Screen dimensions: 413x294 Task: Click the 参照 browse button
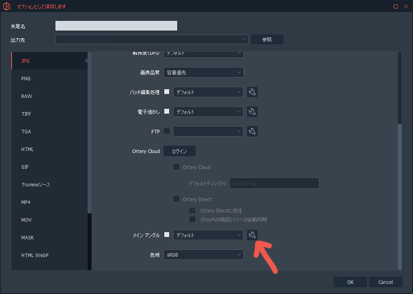pyautogui.click(x=266, y=40)
